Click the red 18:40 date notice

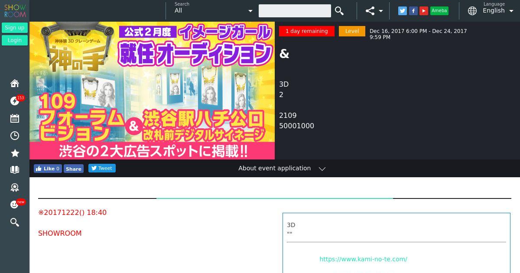click(x=72, y=212)
